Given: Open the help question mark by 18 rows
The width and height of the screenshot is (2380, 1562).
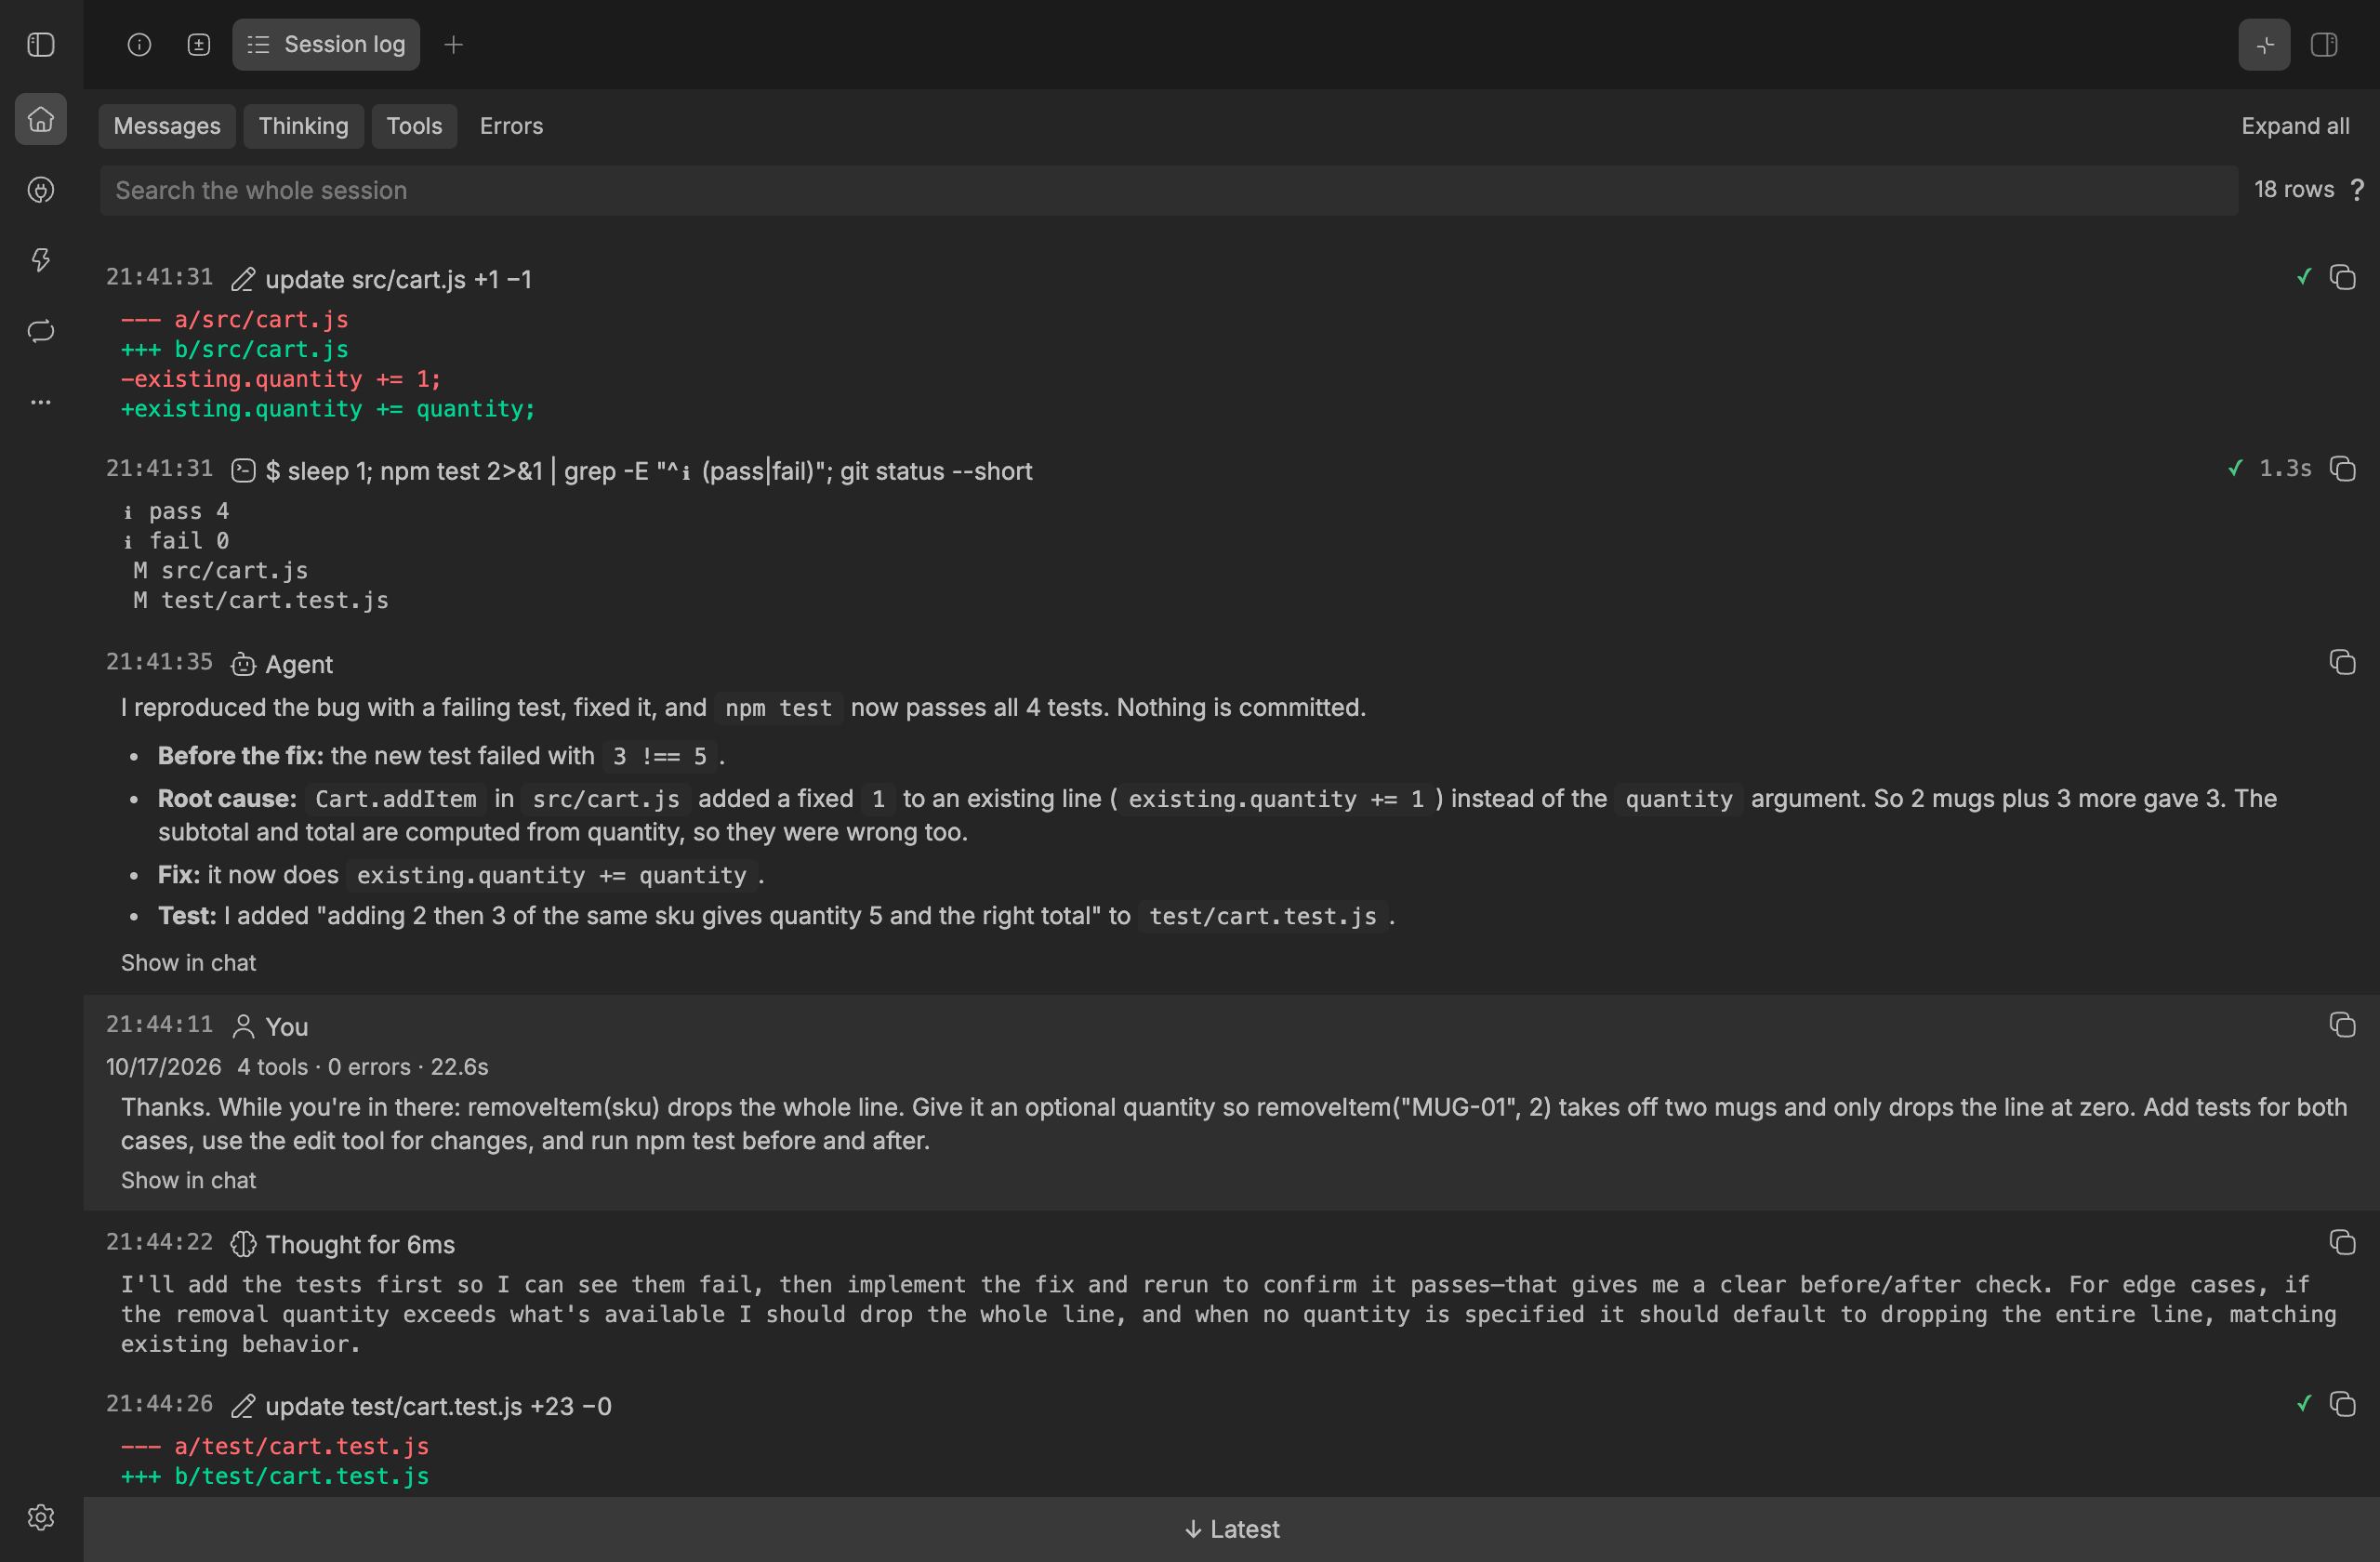Looking at the screenshot, I should coord(2358,190).
